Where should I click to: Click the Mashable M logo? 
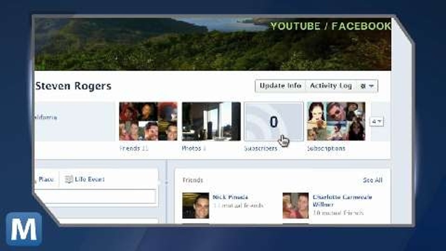point(24,229)
